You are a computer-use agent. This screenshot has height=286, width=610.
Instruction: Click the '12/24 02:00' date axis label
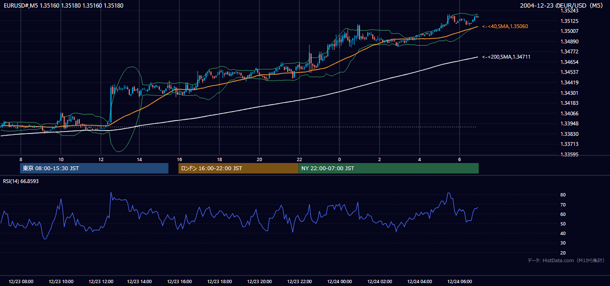pos(380,282)
